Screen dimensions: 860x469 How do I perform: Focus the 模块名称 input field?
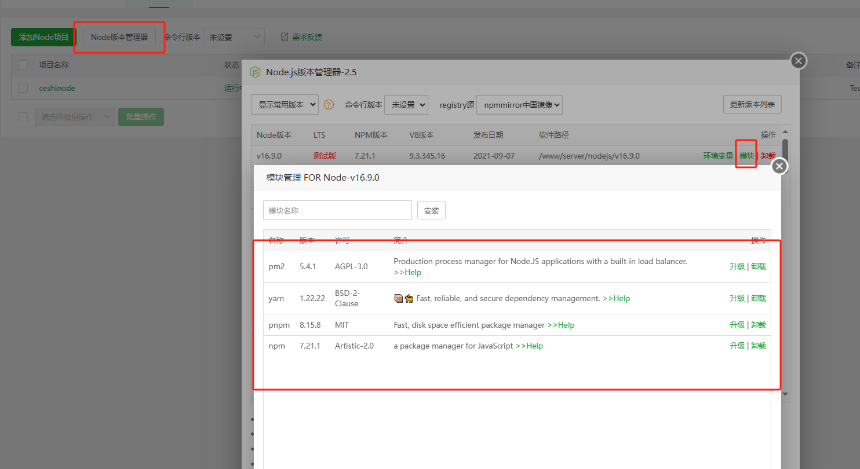(337, 211)
